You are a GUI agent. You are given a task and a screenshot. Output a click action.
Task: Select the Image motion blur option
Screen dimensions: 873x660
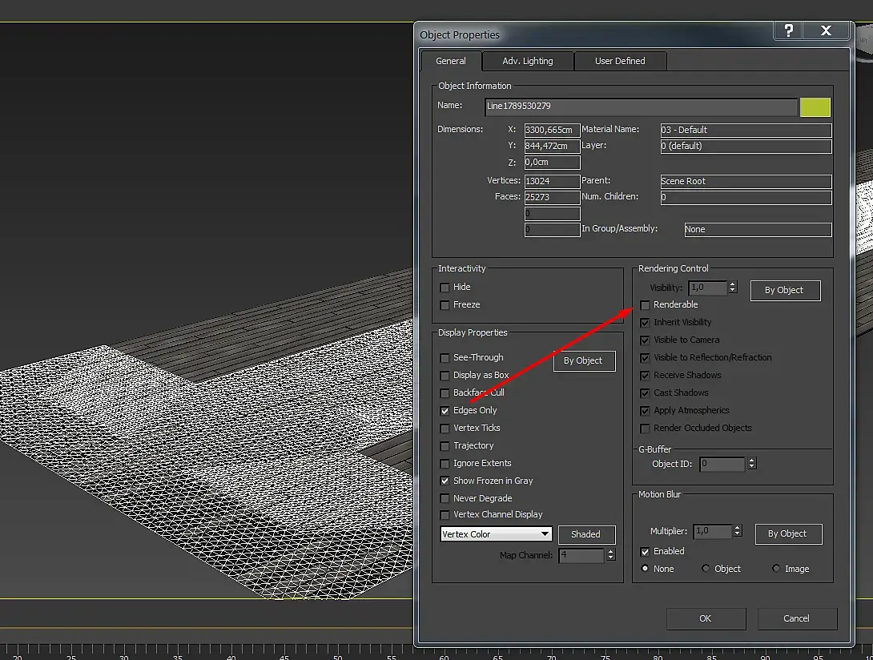coord(776,569)
